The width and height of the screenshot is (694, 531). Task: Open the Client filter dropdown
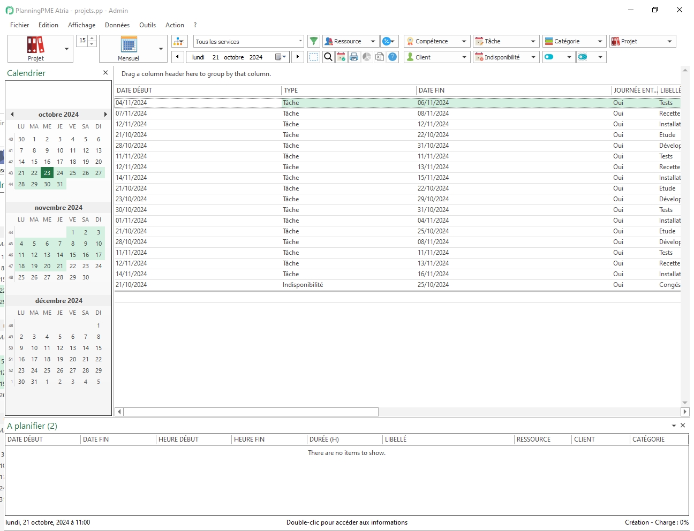point(437,57)
